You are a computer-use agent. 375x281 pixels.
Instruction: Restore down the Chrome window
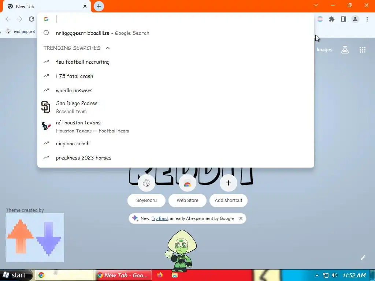[350, 5]
